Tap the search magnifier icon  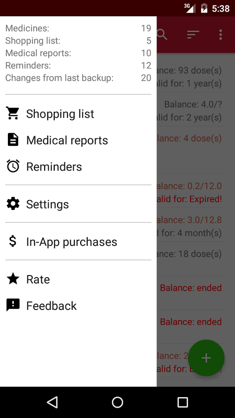[162, 35]
